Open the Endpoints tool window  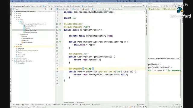[x=96, y=105]
